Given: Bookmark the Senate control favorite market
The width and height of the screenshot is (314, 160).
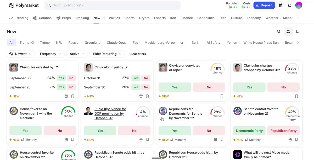Looking at the screenshot, I should pos(296,140).
